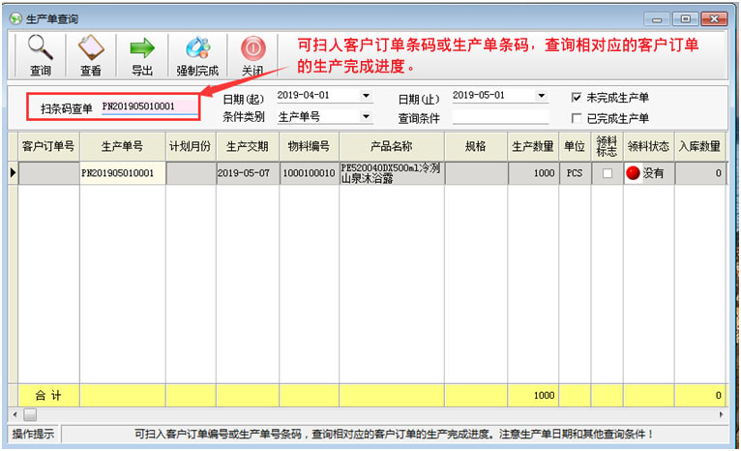This screenshot has width=741, height=451.
Task: Click the 单位 column header
Action: [575, 146]
